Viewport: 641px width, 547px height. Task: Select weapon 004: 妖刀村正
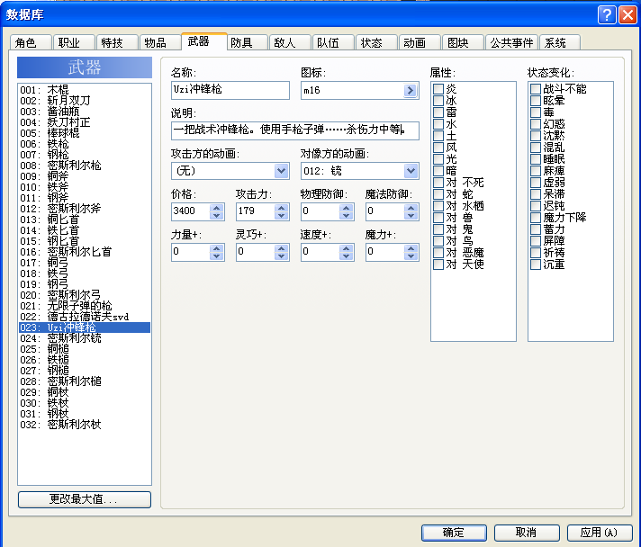85,122
